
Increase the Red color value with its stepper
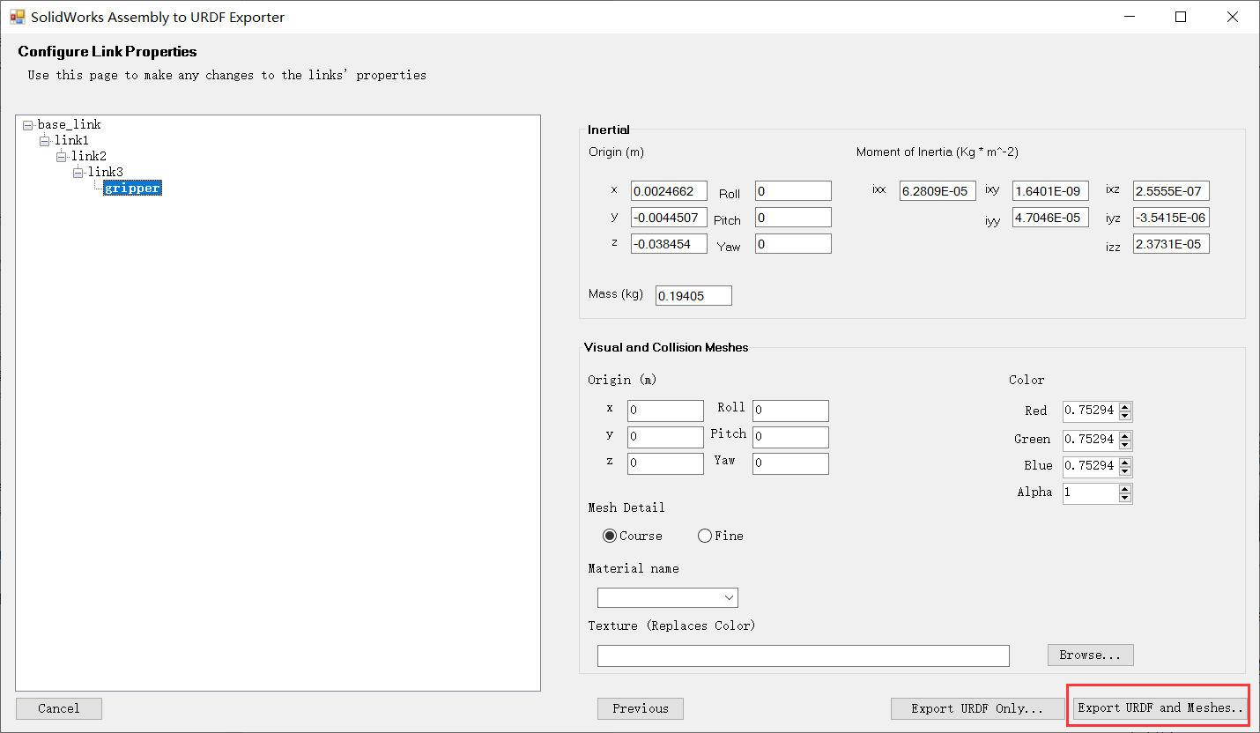click(1125, 406)
